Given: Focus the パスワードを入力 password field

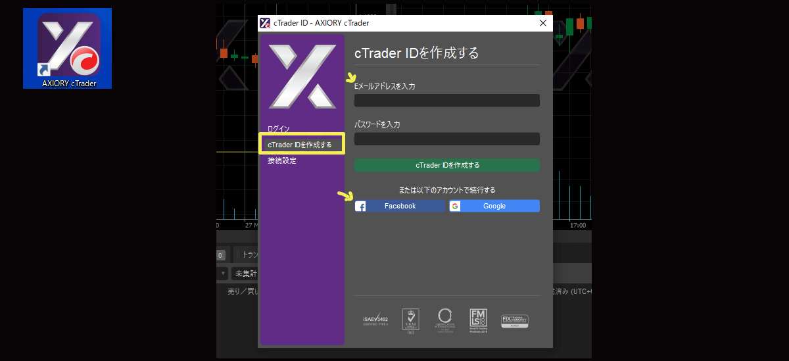Looking at the screenshot, I should [447, 139].
